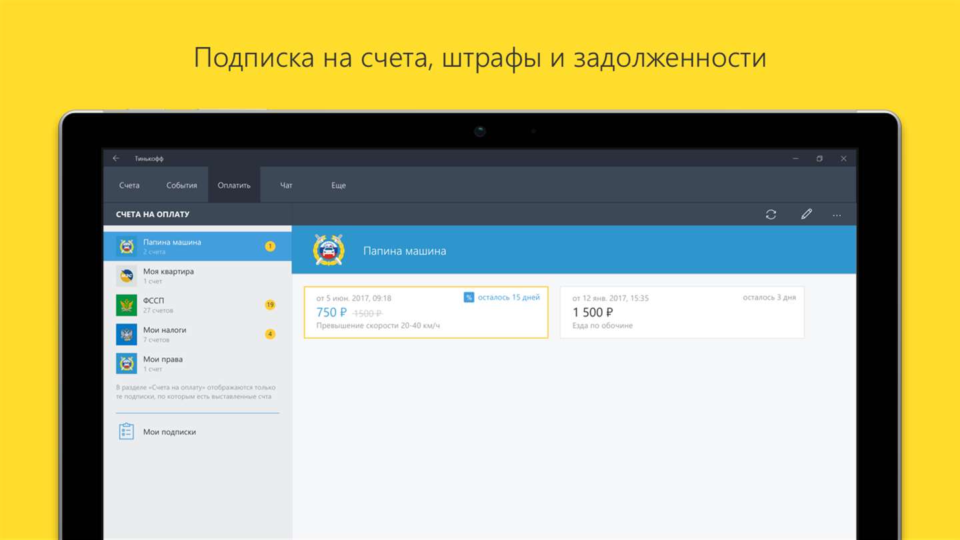The height and width of the screenshot is (540, 960).
Task: Click the percent discount icon on fine card
Action: [x=469, y=297]
